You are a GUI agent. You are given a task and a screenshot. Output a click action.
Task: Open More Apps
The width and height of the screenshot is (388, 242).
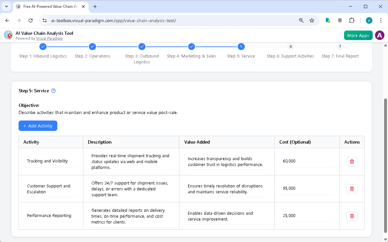pyautogui.click(x=358, y=35)
